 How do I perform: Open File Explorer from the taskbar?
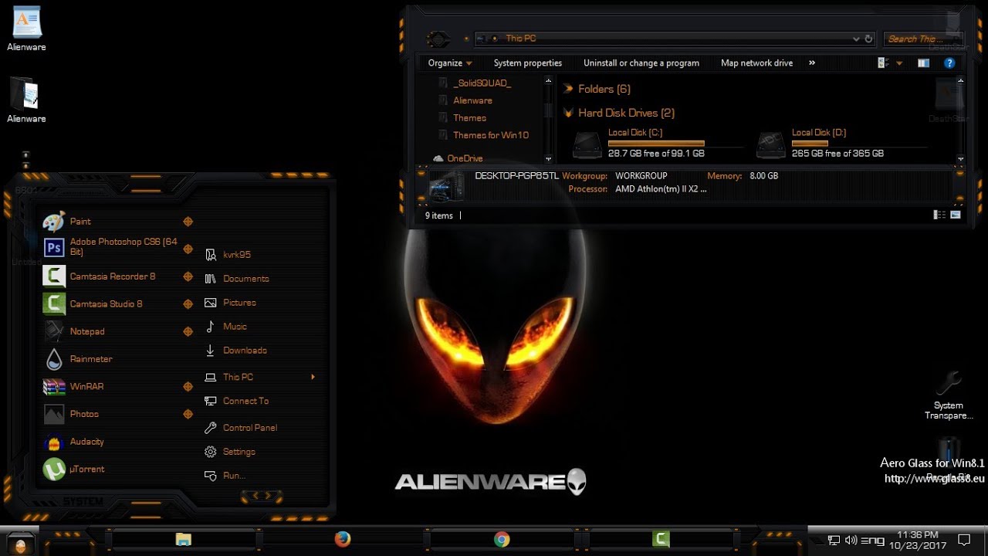point(183,540)
